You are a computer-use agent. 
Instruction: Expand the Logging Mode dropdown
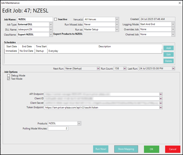(x=173, y=24)
